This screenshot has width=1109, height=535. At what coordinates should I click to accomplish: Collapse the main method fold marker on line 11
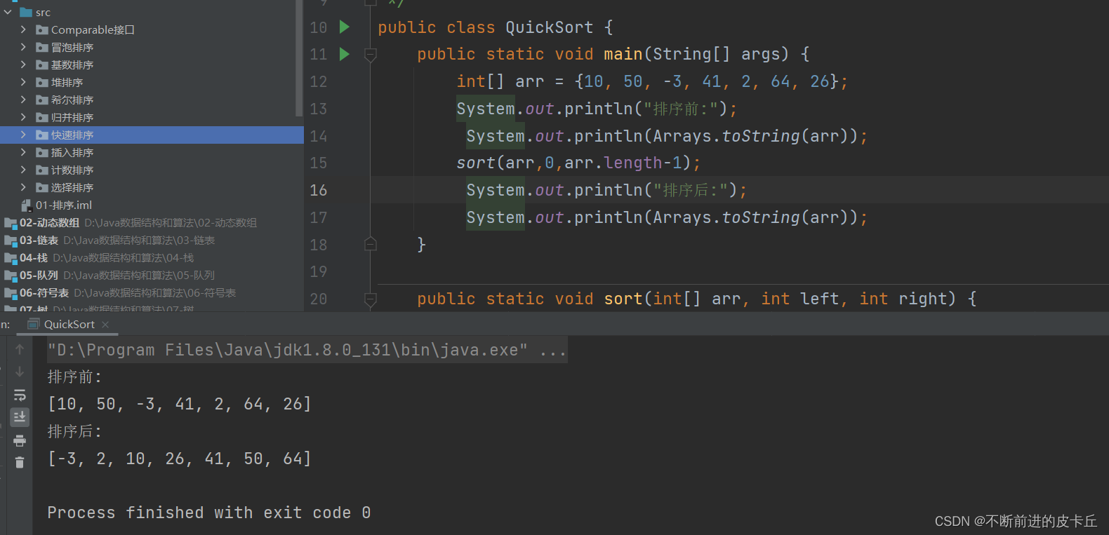coord(371,55)
